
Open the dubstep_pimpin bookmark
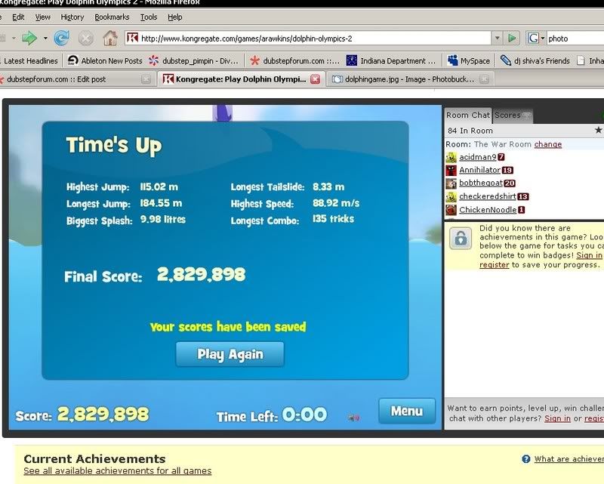pos(193,61)
